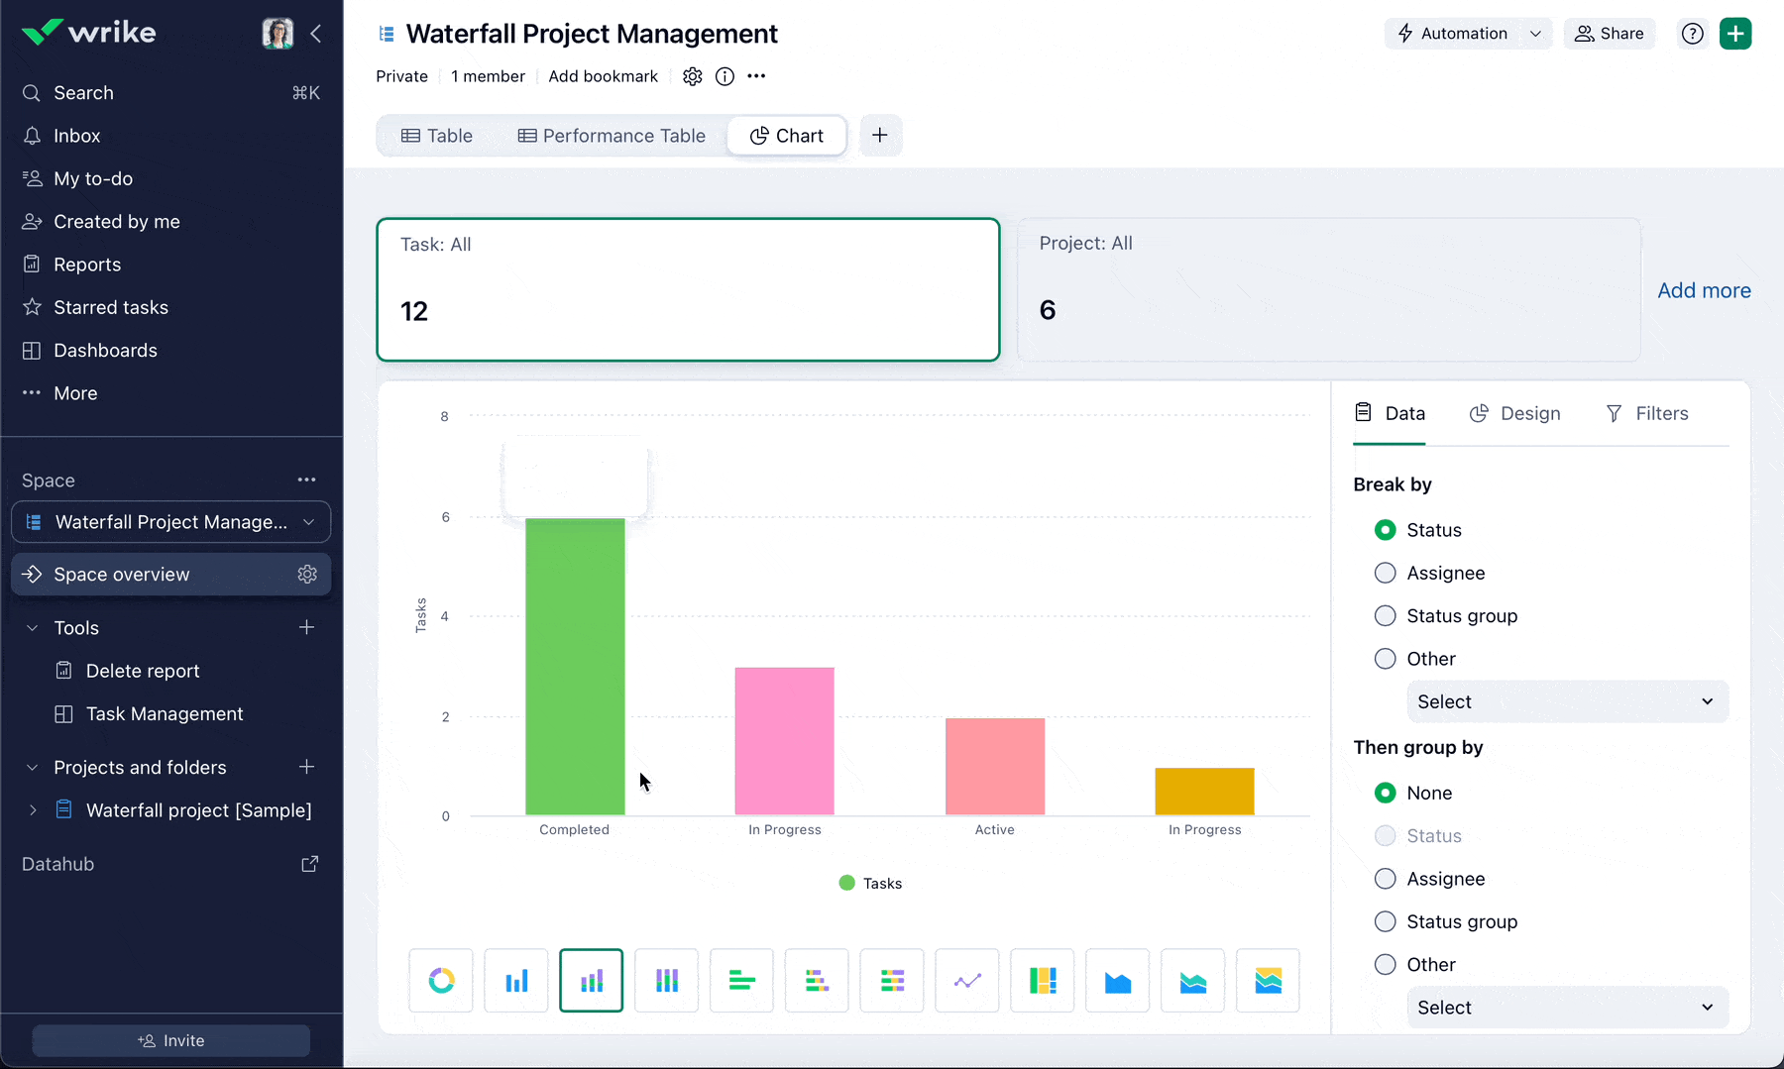Open the Design panel tab

pyautogui.click(x=1515, y=413)
